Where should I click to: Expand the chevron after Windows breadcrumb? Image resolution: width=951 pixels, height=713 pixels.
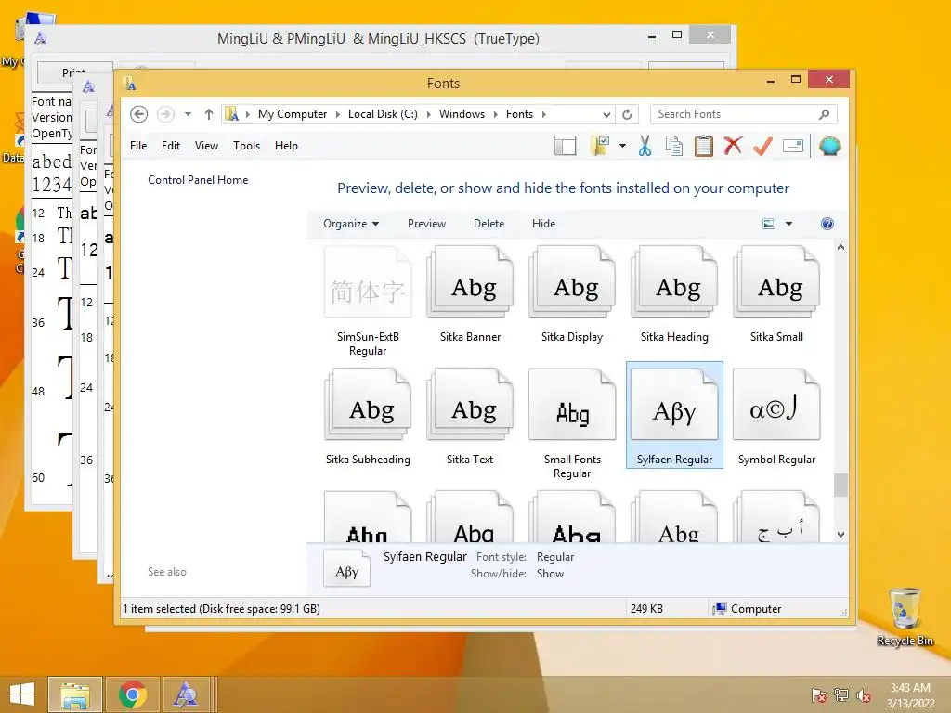tap(496, 114)
